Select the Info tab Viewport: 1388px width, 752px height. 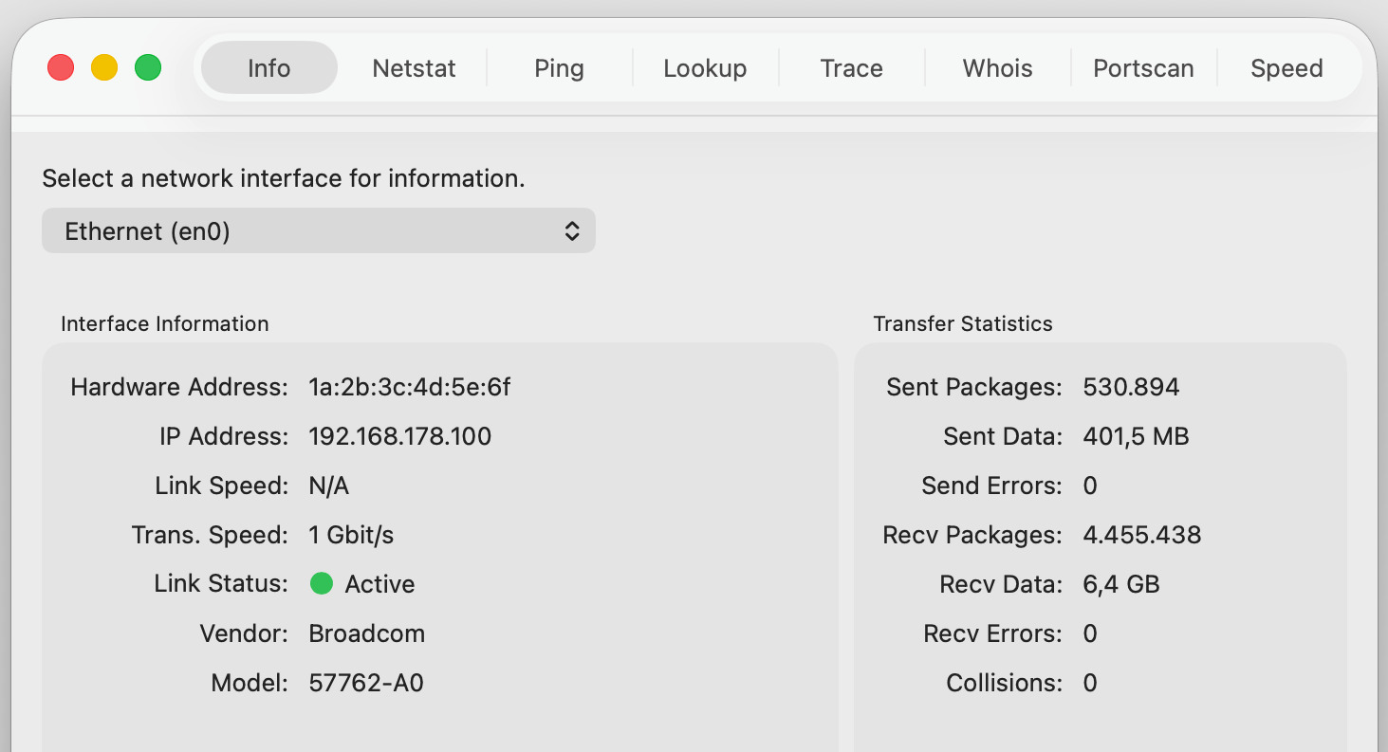pyautogui.click(x=269, y=68)
